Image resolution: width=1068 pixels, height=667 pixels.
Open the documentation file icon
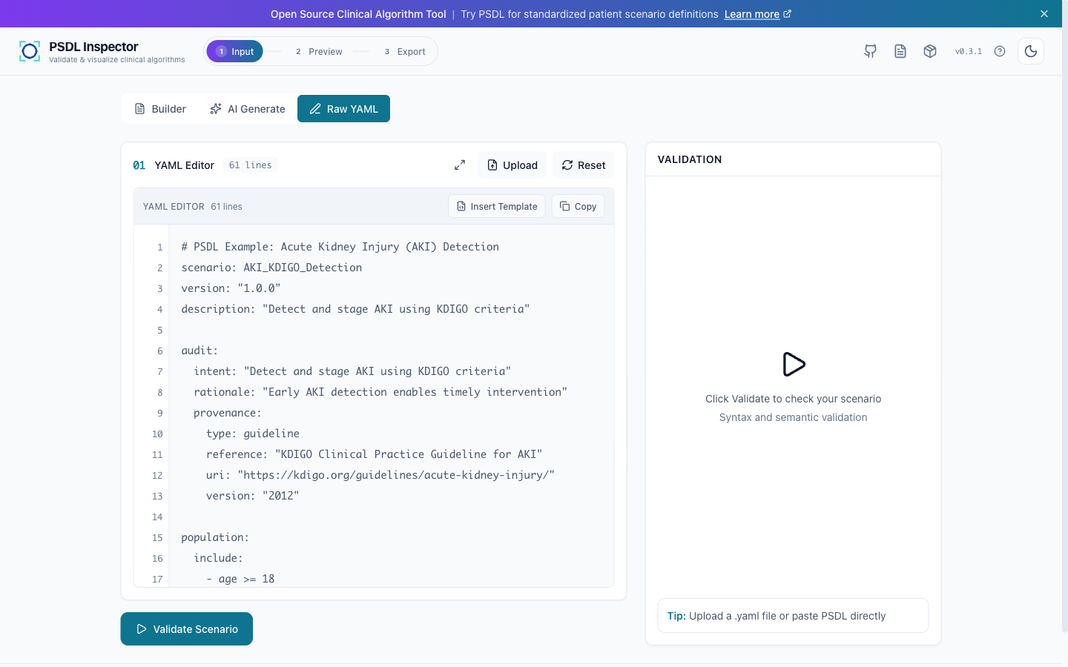[x=900, y=51]
